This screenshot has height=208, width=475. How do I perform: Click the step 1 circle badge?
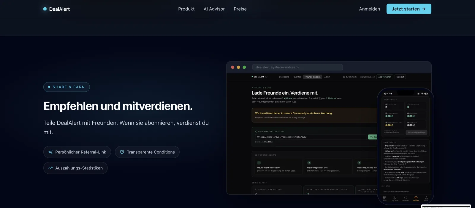pyautogui.click(x=259, y=163)
